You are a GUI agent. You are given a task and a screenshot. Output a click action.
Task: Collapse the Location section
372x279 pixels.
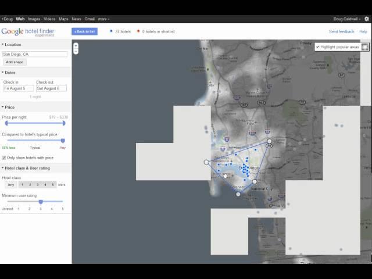coord(12,45)
